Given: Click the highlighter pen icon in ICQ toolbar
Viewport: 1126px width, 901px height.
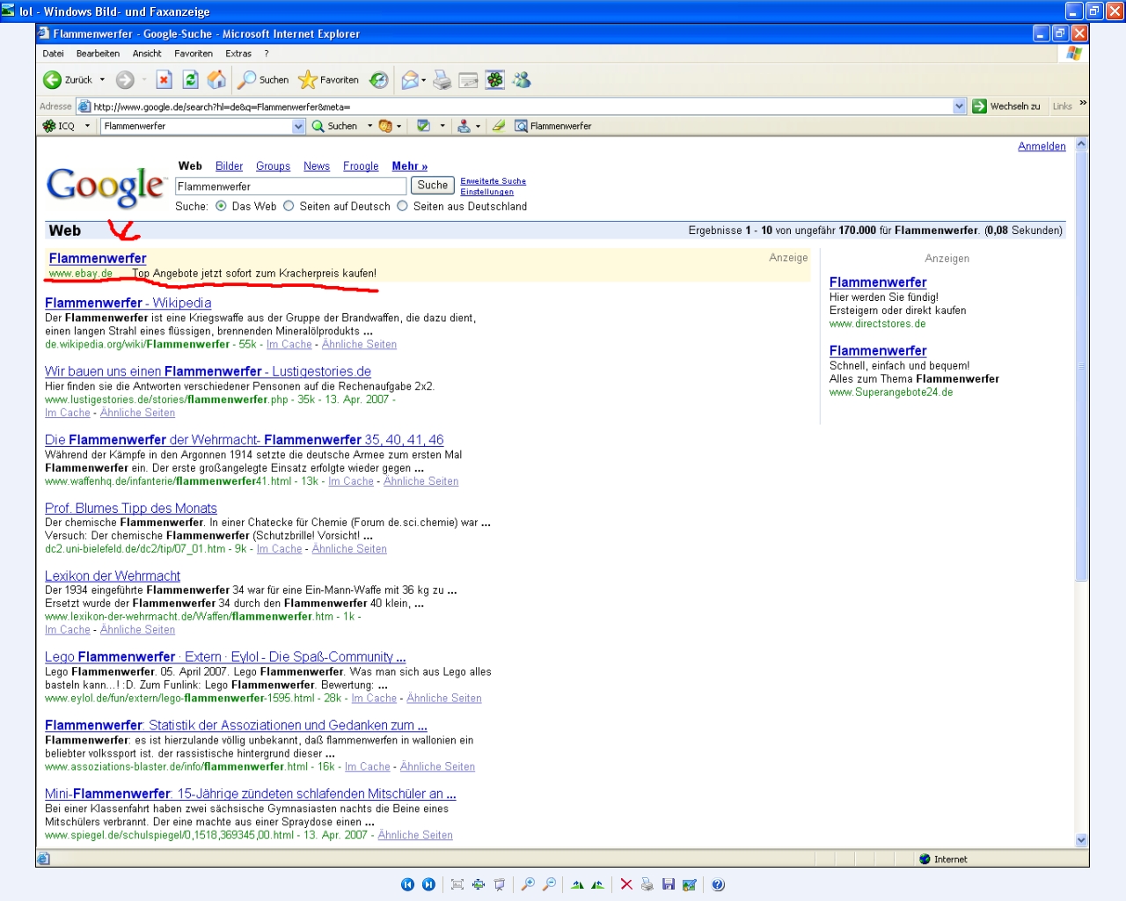Looking at the screenshot, I should [499, 126].
